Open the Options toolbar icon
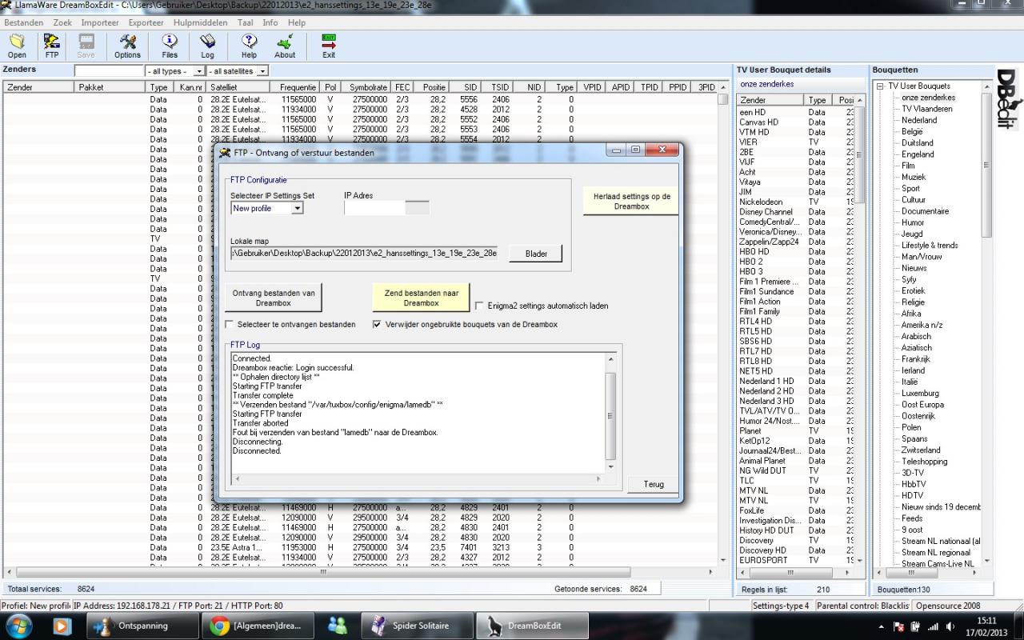 click(x=127, y=46)
